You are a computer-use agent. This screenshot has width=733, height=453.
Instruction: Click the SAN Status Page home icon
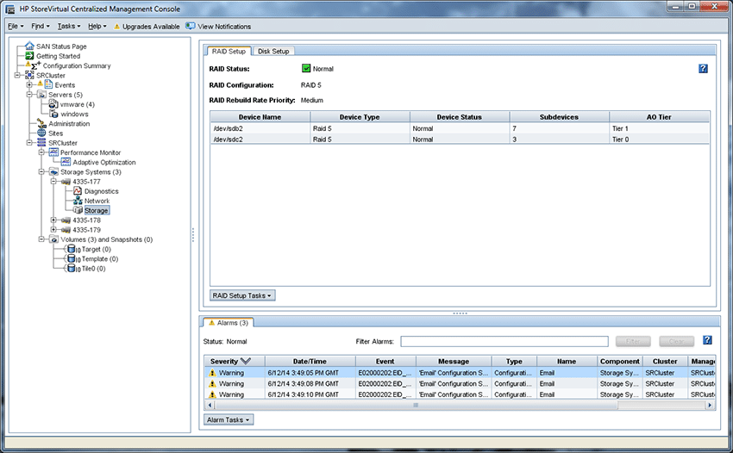click(29, 46)
